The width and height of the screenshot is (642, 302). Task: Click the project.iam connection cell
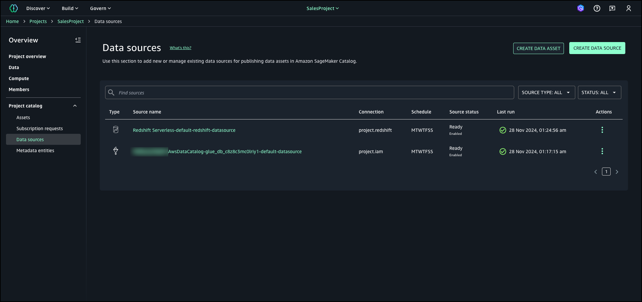pos(371,152)
